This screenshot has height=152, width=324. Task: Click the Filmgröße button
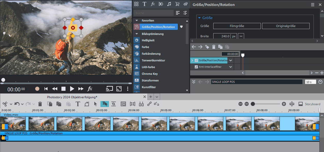(237, 26)
